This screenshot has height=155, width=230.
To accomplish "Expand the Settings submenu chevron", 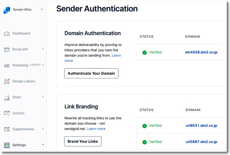I will 43,145.
